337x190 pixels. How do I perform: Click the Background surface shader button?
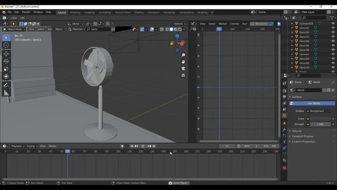click(318, 111)
